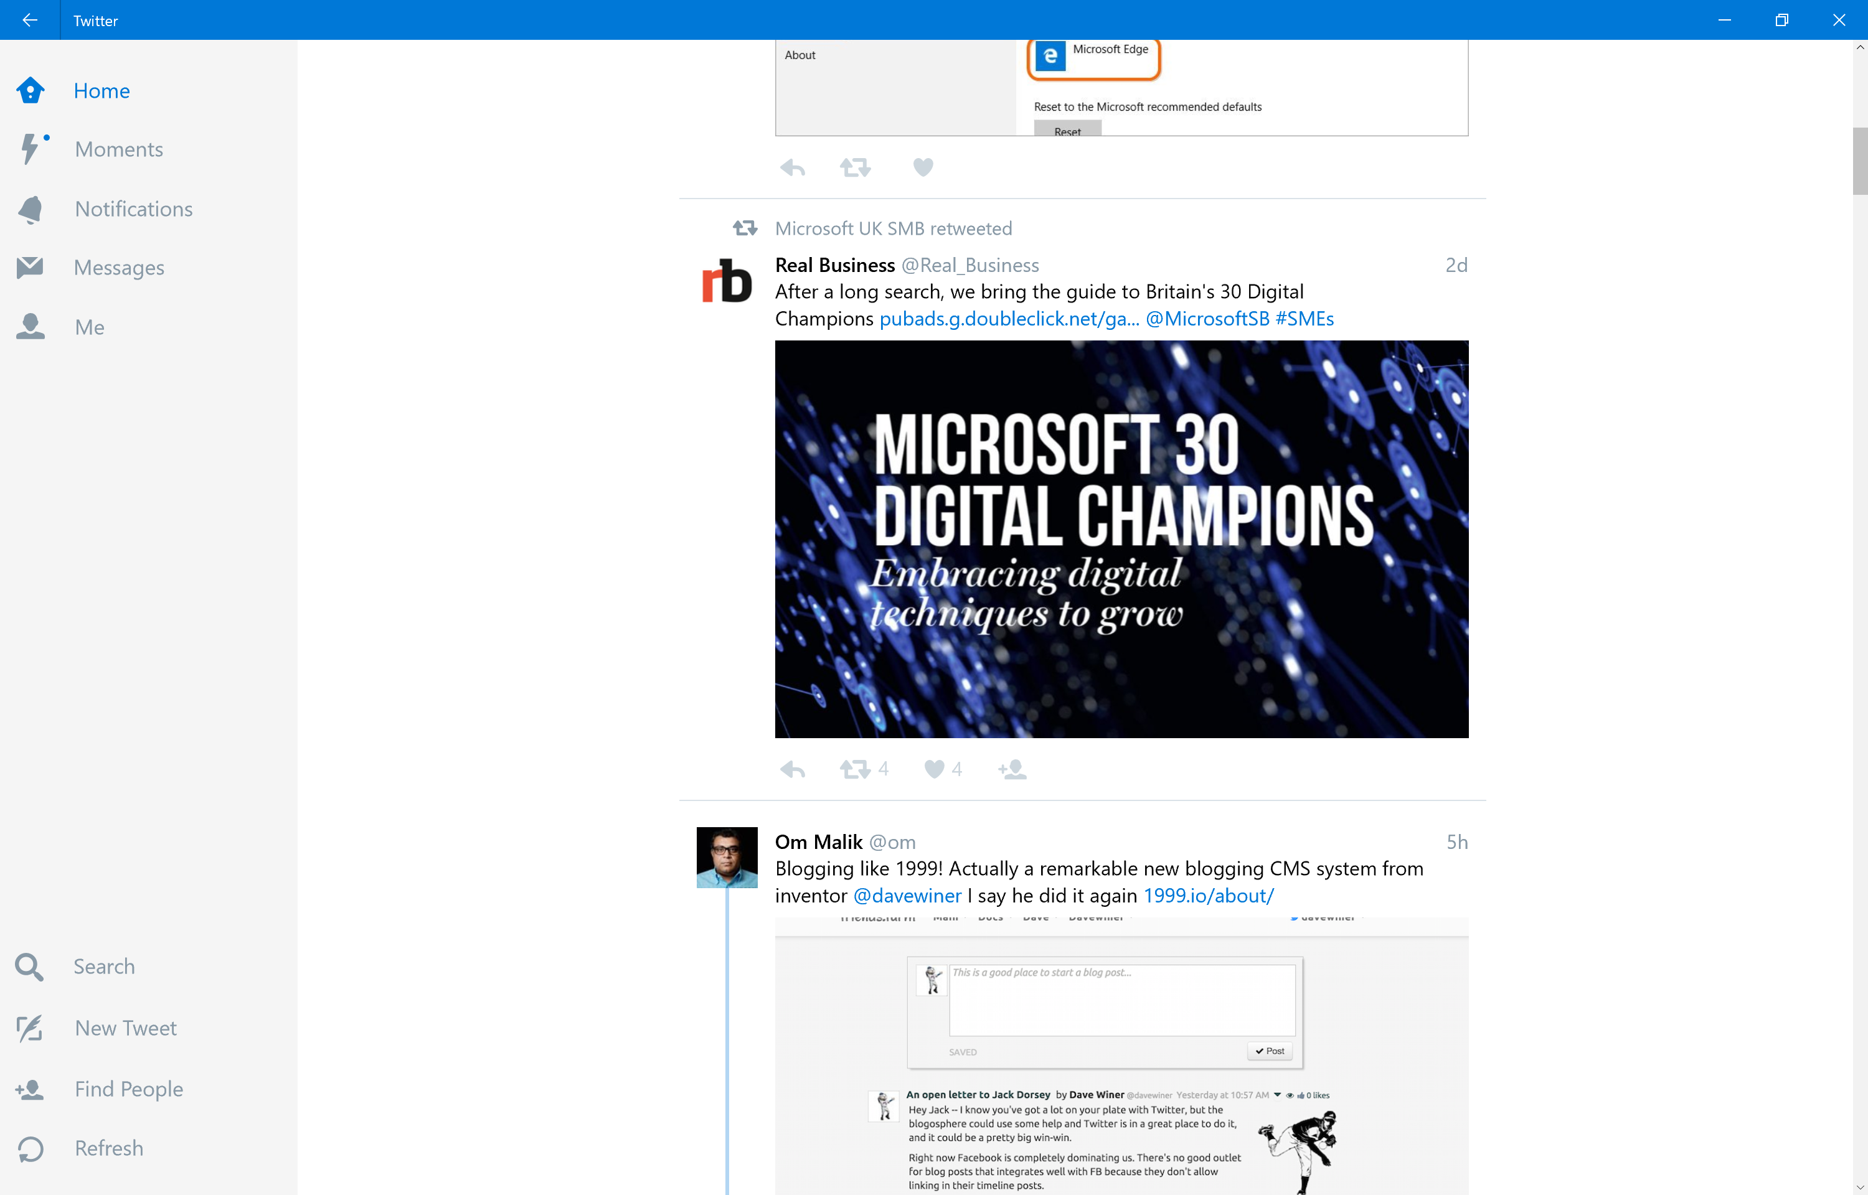Retweet the Real Business tweet
Viewport: 1868px width, 1195px height.
point(855,769)
